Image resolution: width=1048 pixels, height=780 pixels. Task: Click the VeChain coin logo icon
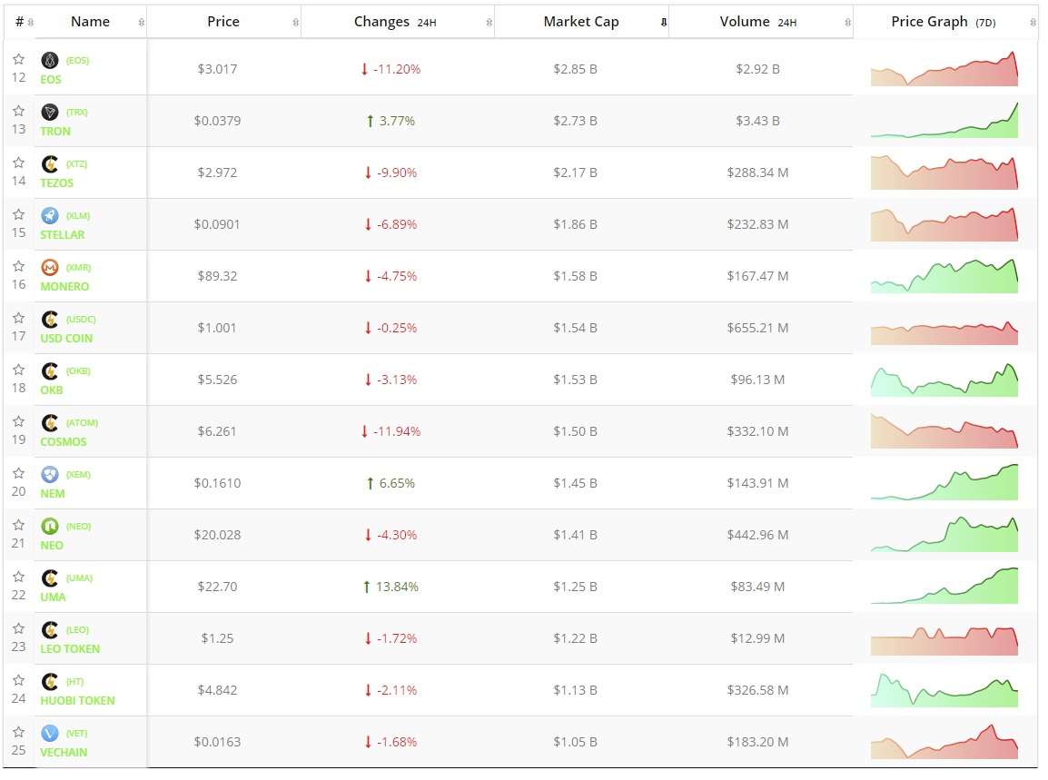(50, 733)
